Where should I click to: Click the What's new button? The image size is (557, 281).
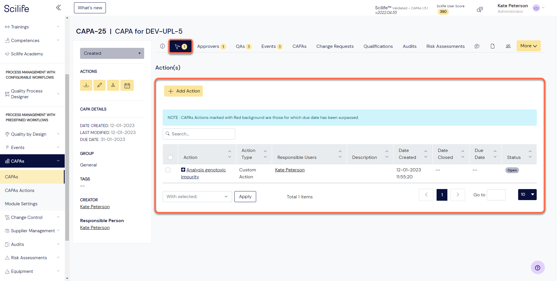tap(90, 8)
